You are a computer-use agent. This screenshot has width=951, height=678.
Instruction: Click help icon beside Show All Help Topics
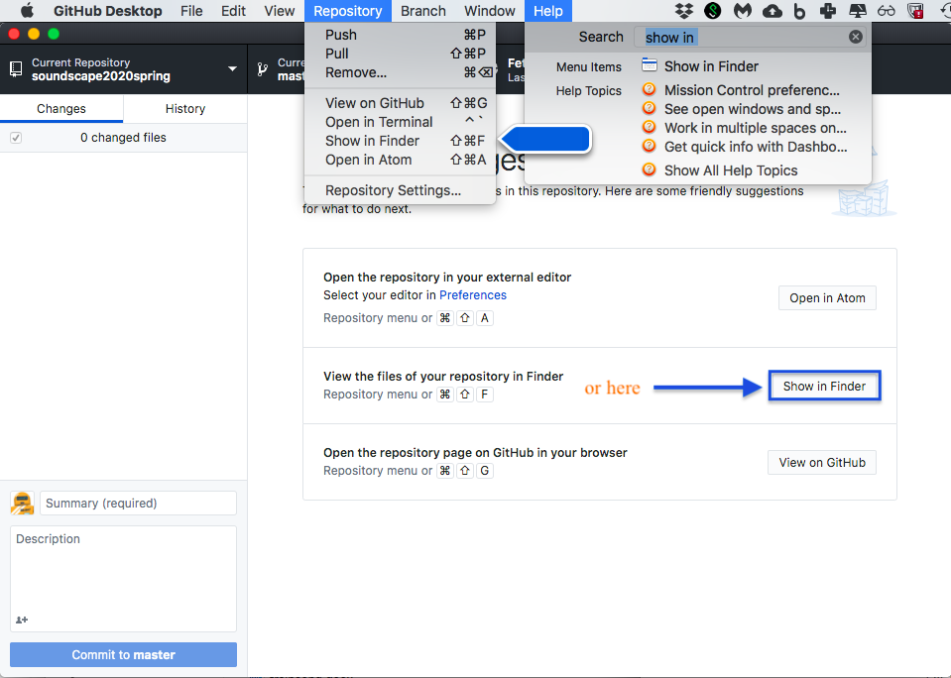649,169
